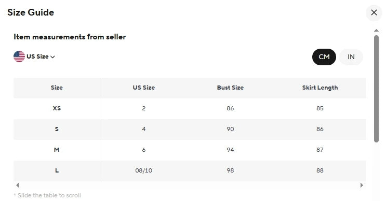The width and height of the screenshot is (386, 201).
Task: Click the US flag icon
Action: point(19,56)
